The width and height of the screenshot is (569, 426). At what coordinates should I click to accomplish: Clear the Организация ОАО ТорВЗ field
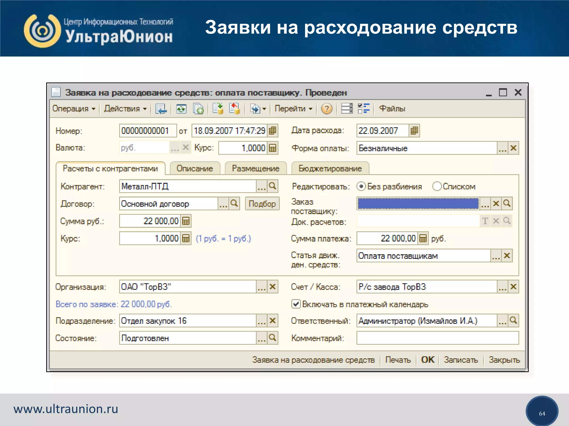(273, 287)
